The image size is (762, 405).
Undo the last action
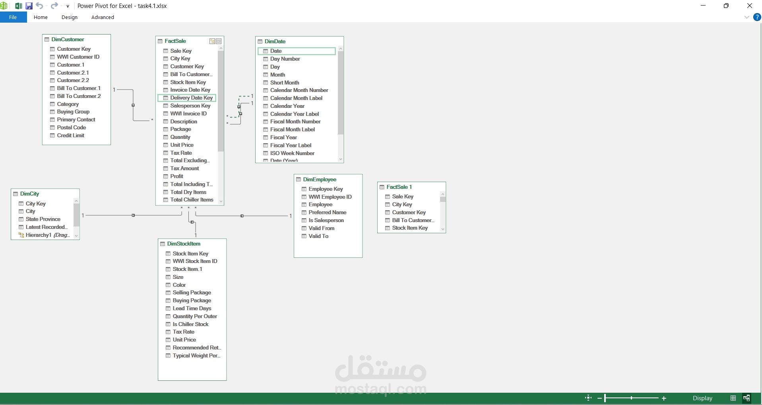pos(39,6)
